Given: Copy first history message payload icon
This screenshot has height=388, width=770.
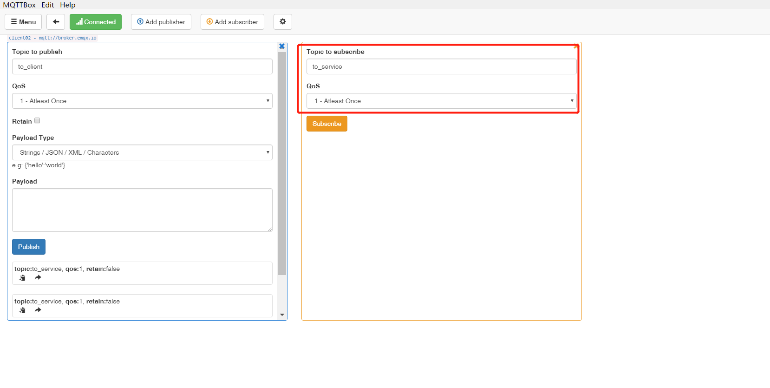Looking at the screenshot, I should click(x=22, y=277).
